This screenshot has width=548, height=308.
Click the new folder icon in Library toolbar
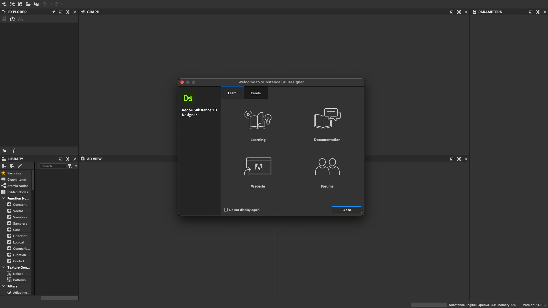coord(4,166)
